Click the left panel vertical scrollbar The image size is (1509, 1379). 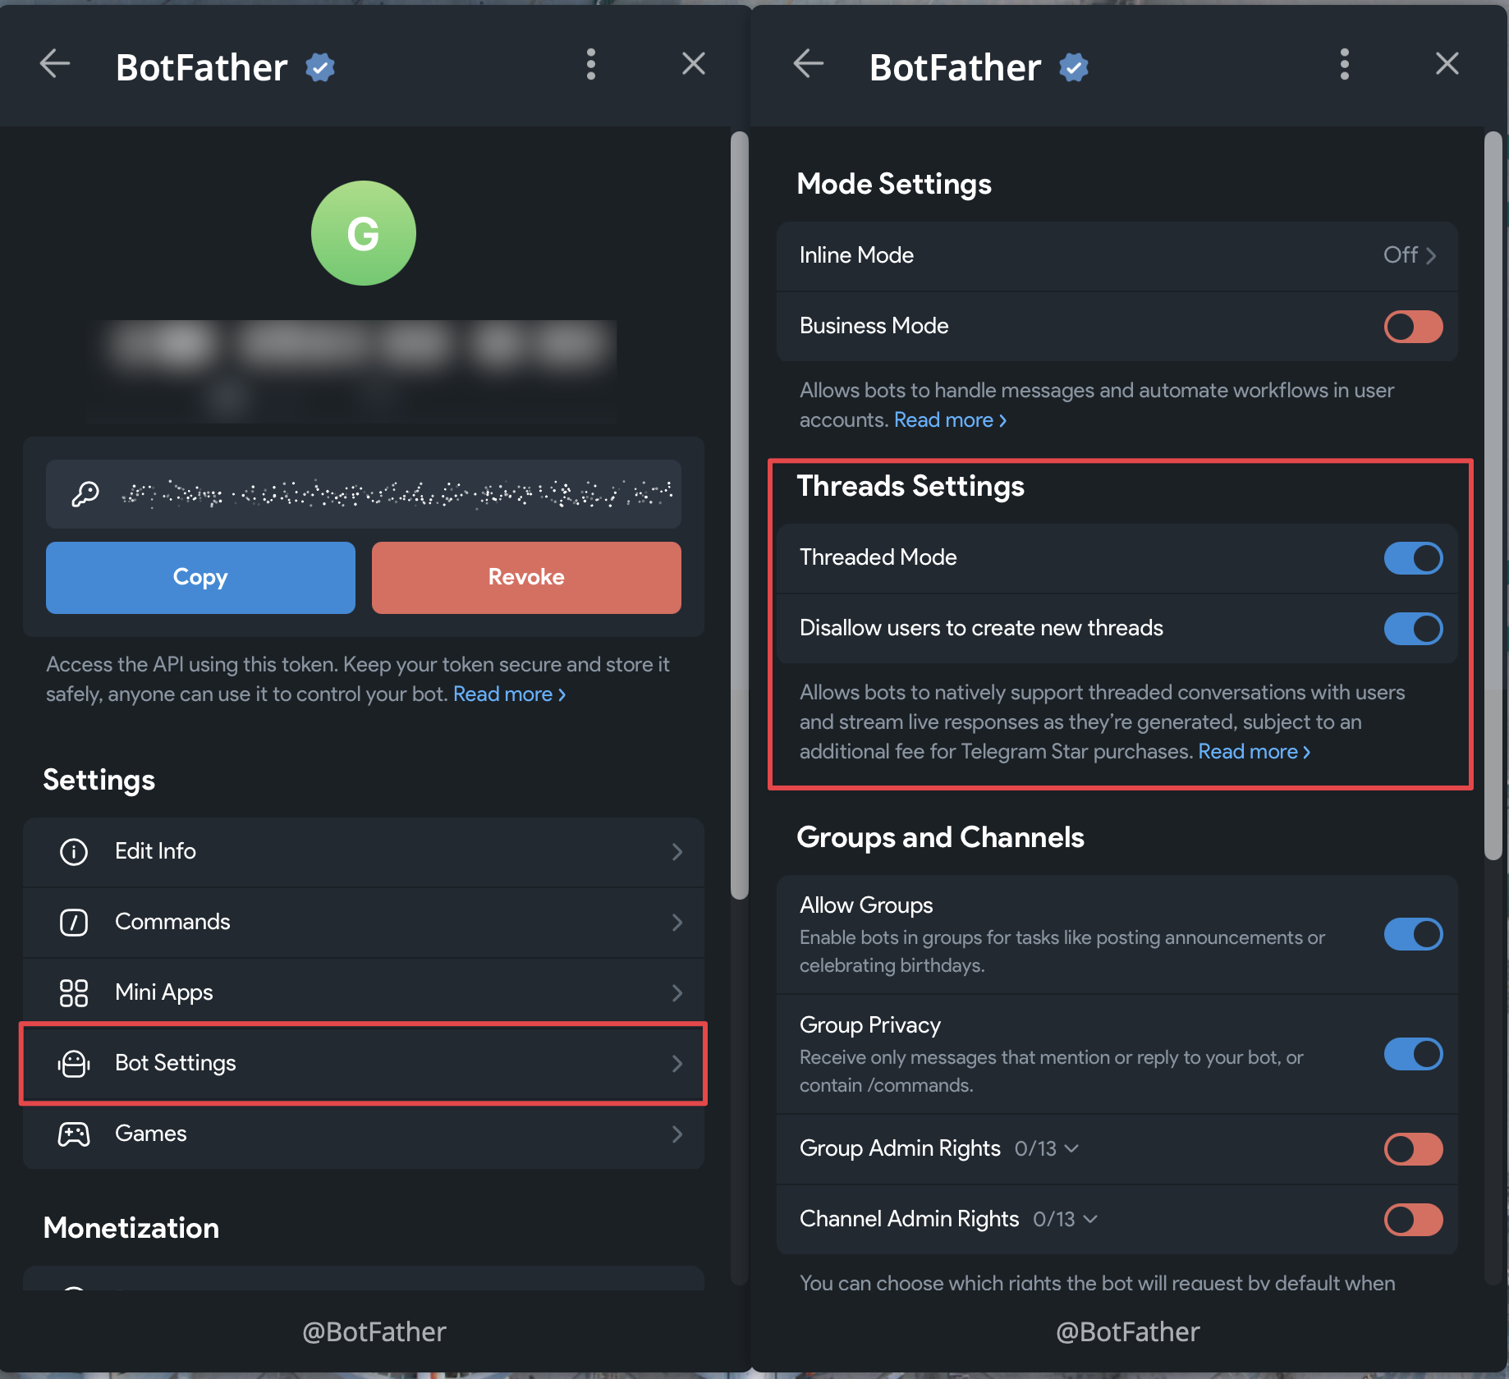(739, 515)
